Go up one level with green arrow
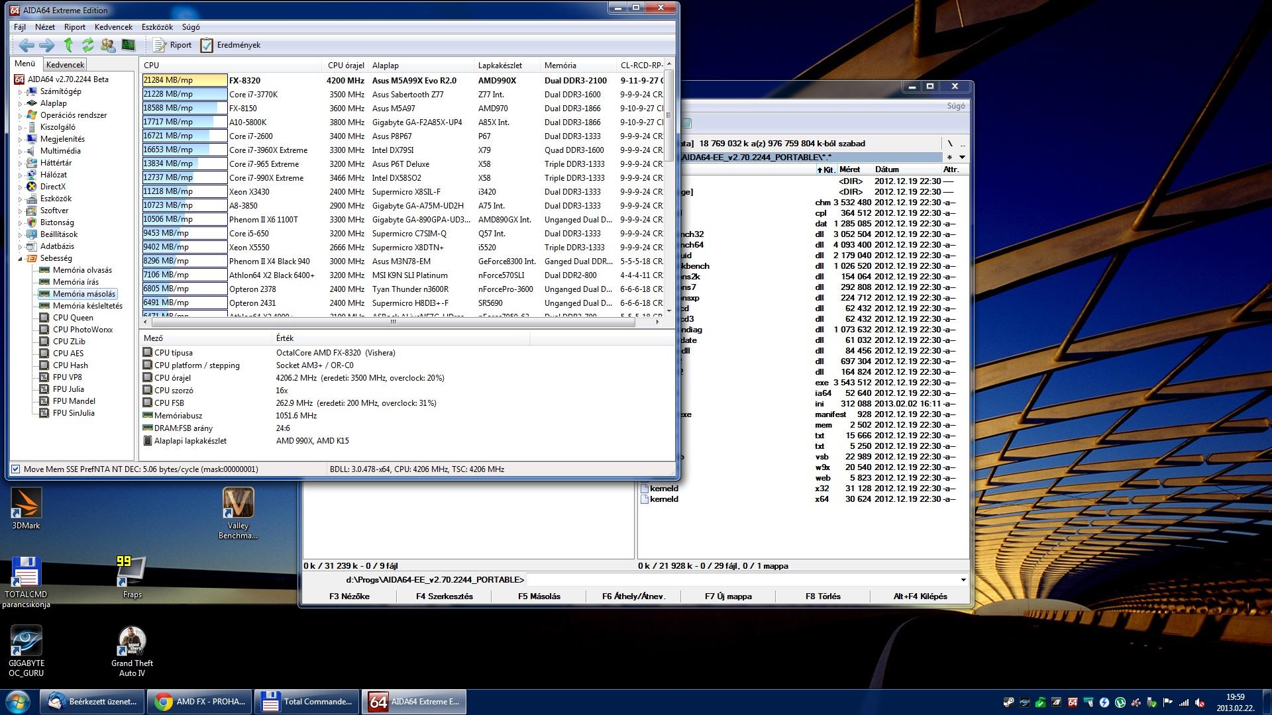 point(68,45)
